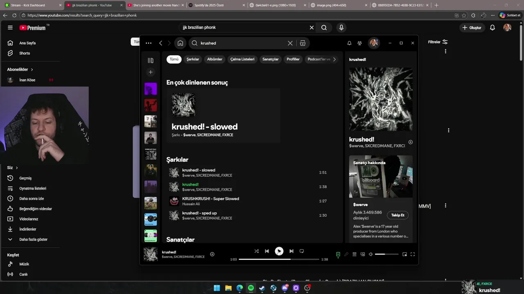Open the Spotify queue
Viewport: 524px width, 294px height.
point(355,254)
